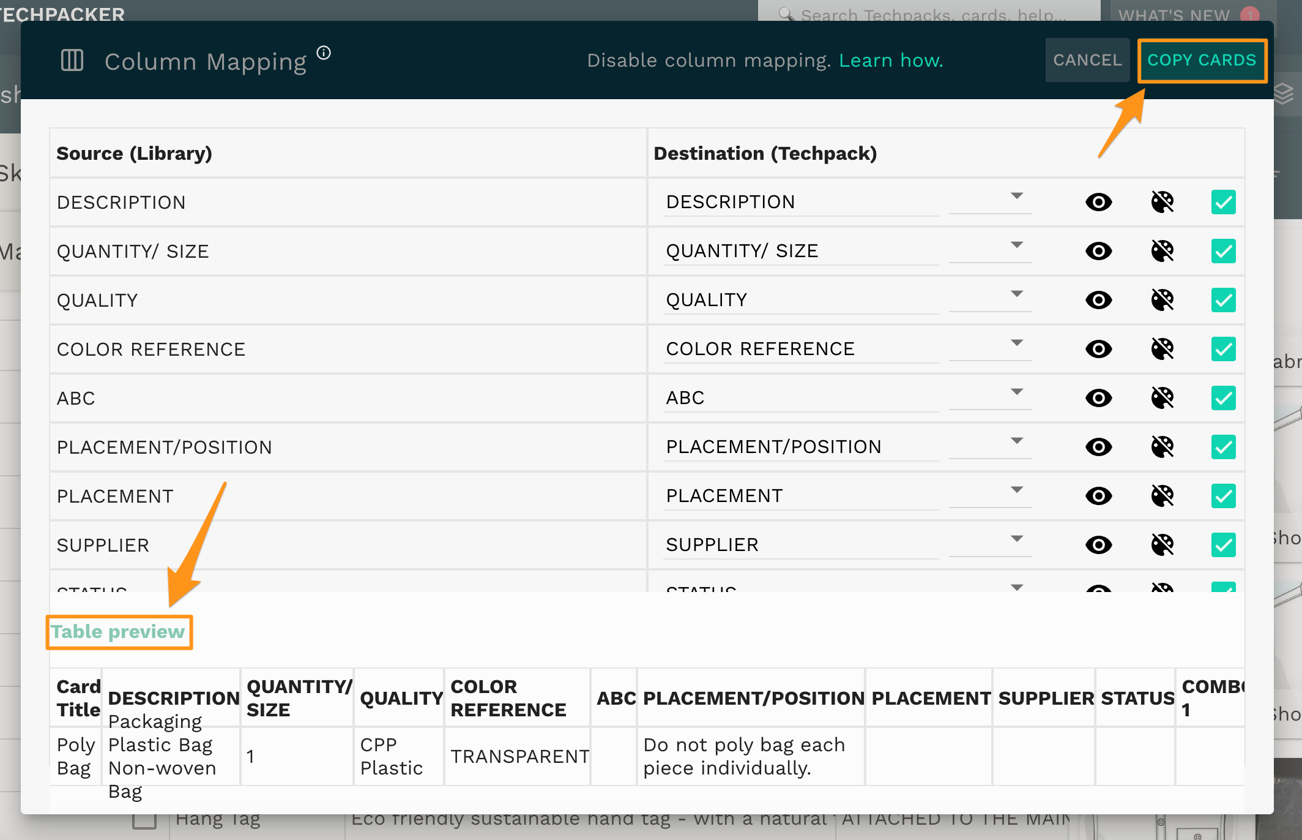This screenshot has height=840, width=1302.
Task: Open the WHAT'S NEW menu
Action: coord(1174,13)
